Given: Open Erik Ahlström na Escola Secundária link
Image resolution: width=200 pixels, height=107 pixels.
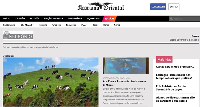Looking at the screenshot, I should click(x=171, y=88).
